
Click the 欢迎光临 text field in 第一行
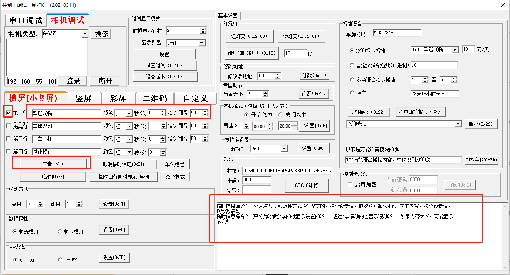pos(66,113)
